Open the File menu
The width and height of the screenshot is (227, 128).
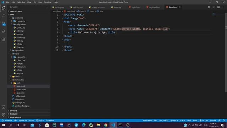(8, 2)
